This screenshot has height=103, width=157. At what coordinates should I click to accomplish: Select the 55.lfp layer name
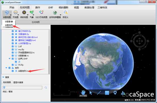(x=21, y=65)
